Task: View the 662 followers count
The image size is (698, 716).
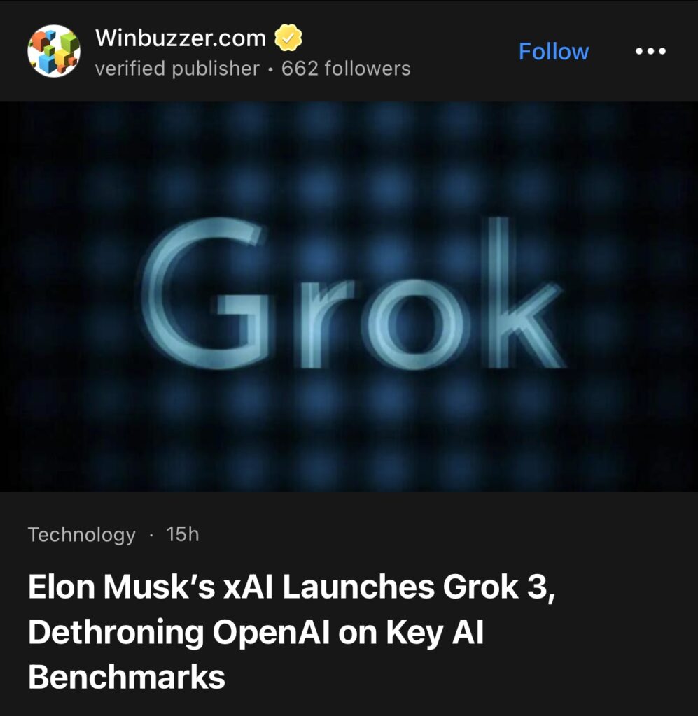Action: 346,69
